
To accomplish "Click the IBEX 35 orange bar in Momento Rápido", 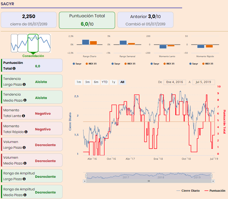I will [209, 46].
